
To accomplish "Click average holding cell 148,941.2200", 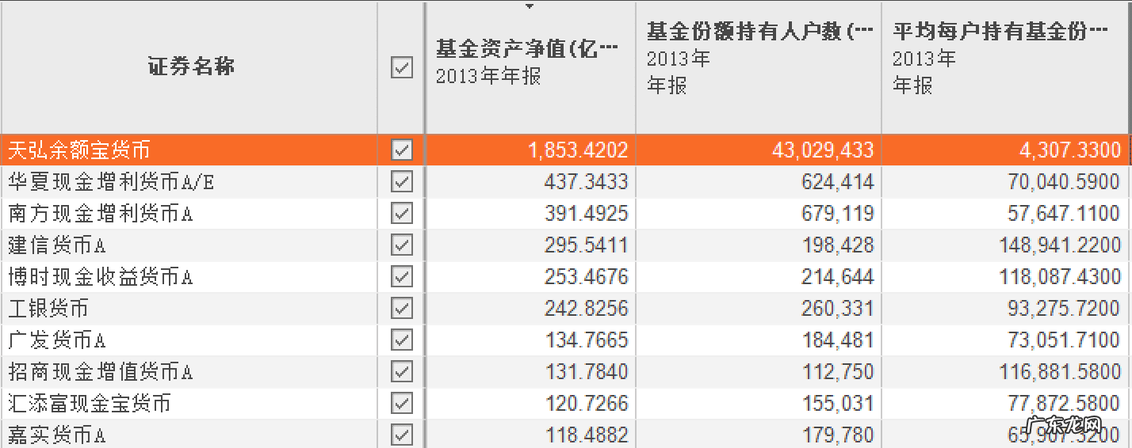I will [1005, 245].
